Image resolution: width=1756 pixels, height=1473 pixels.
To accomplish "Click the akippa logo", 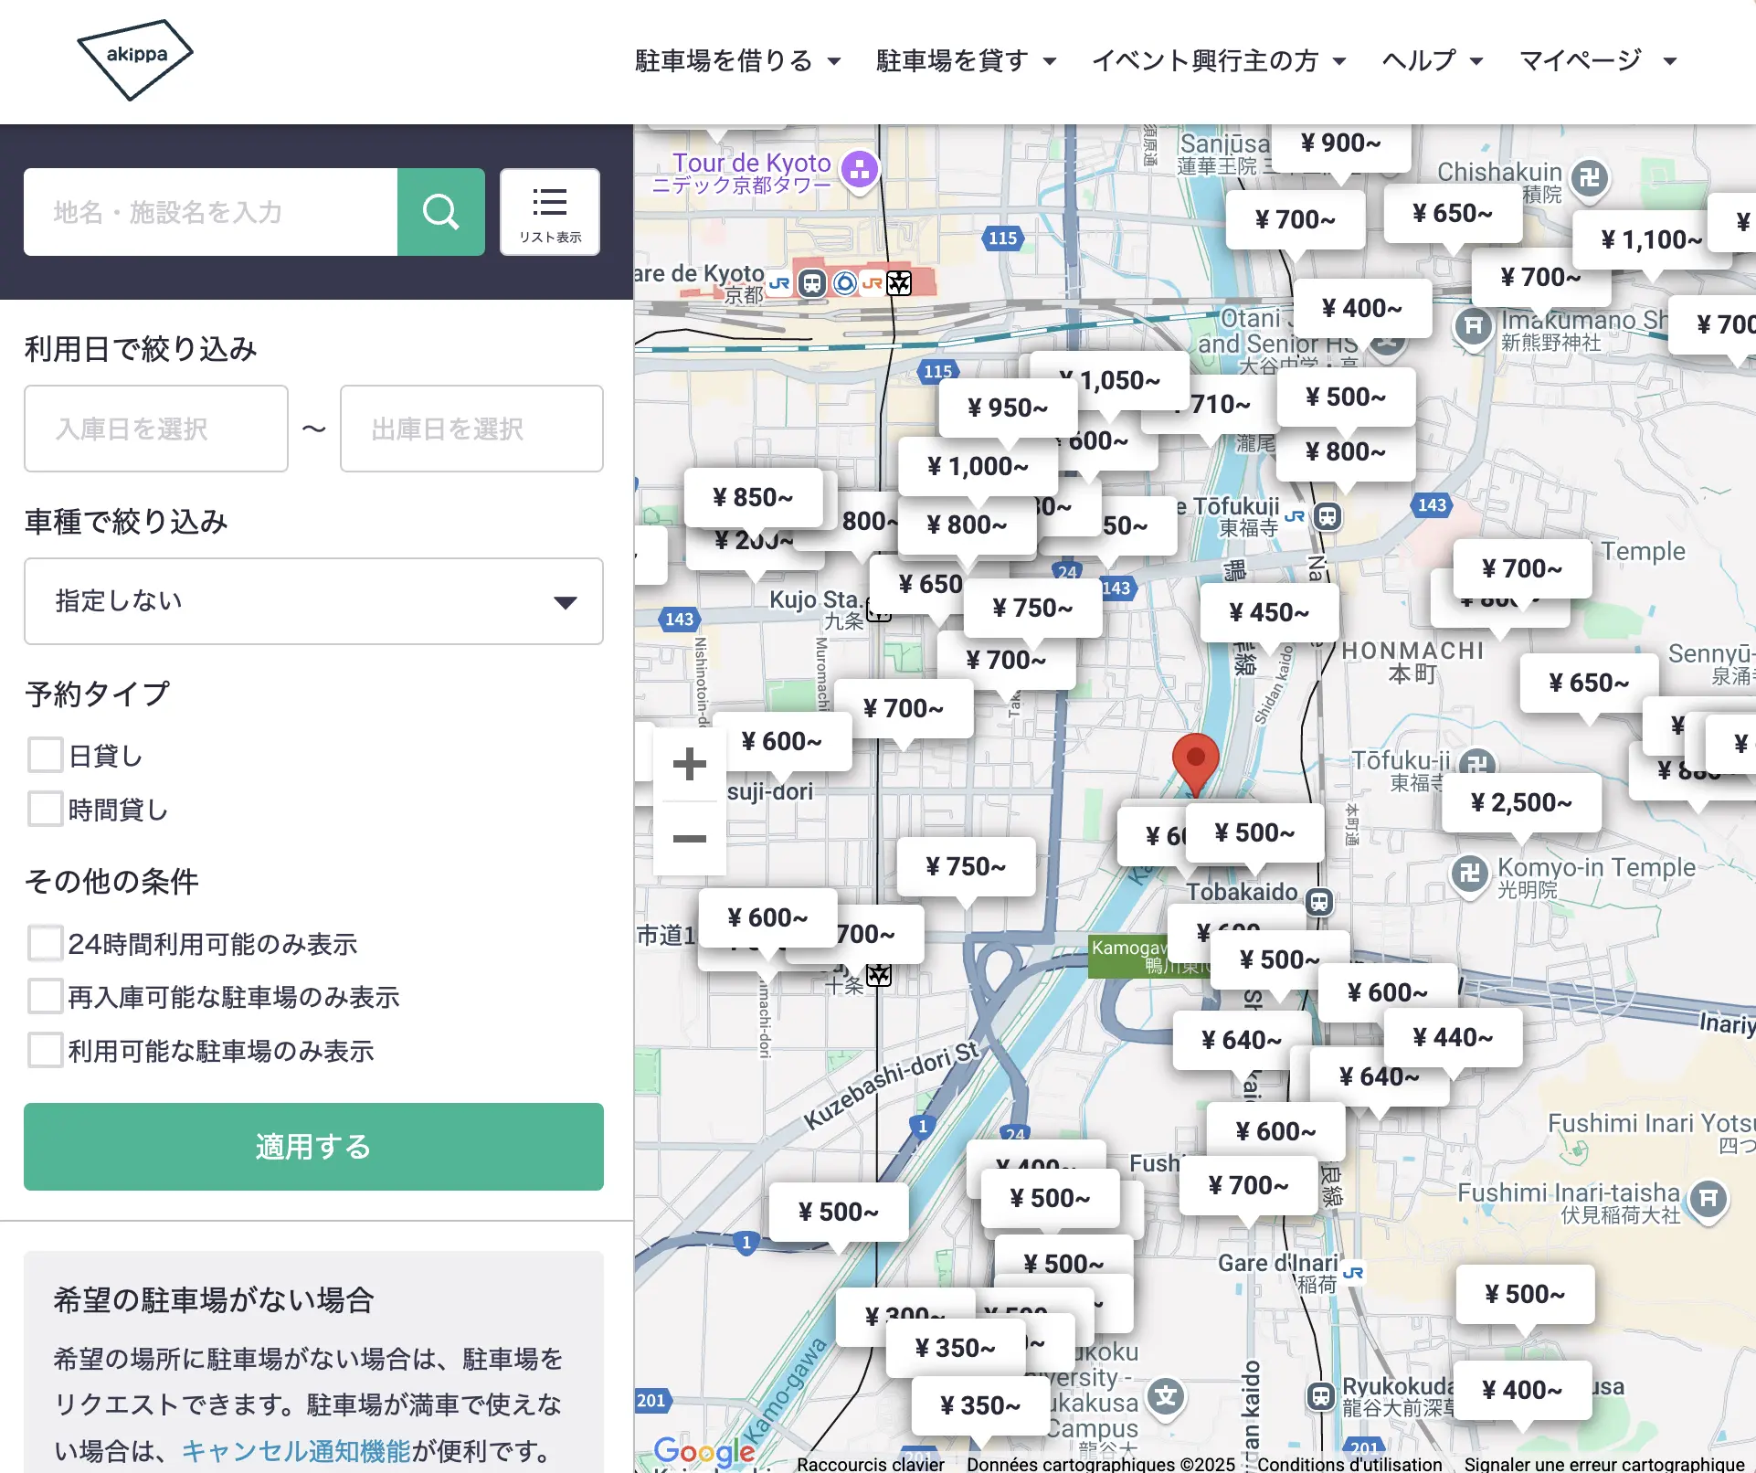I will [135, 59].
